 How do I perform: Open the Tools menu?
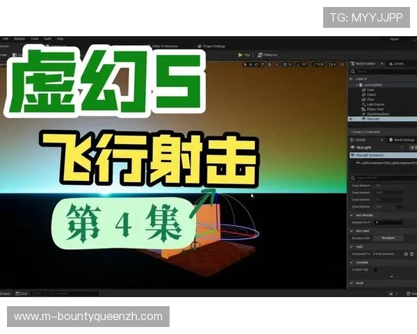click(35, 39)
